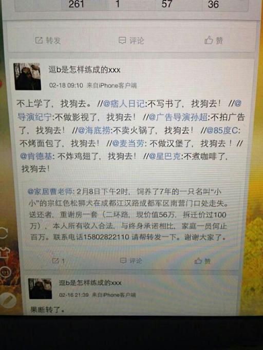This screenshot has width=263, height=350.
Task: Open the @麦当劳 mention link
Action: point(128,143)
